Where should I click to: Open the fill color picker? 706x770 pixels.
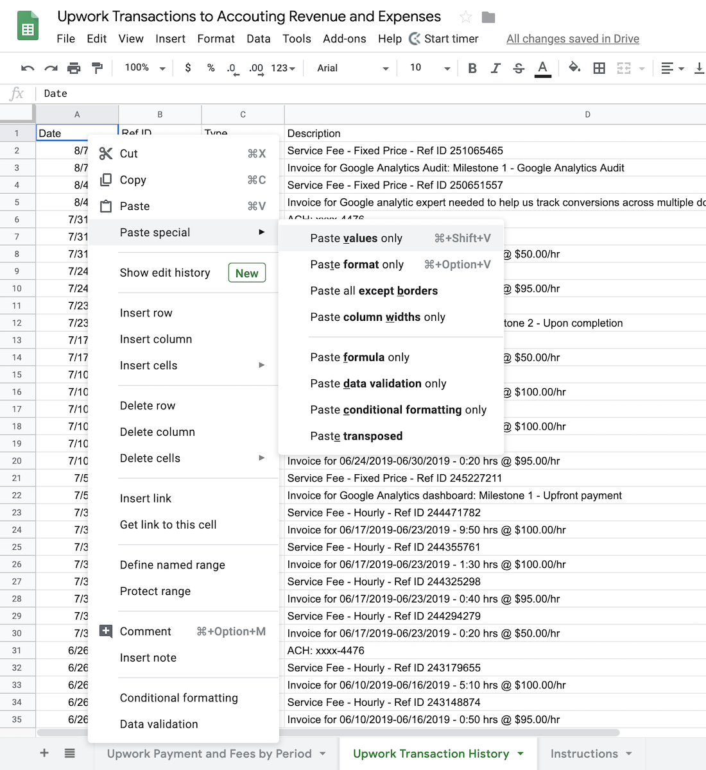tap(574, 68)
